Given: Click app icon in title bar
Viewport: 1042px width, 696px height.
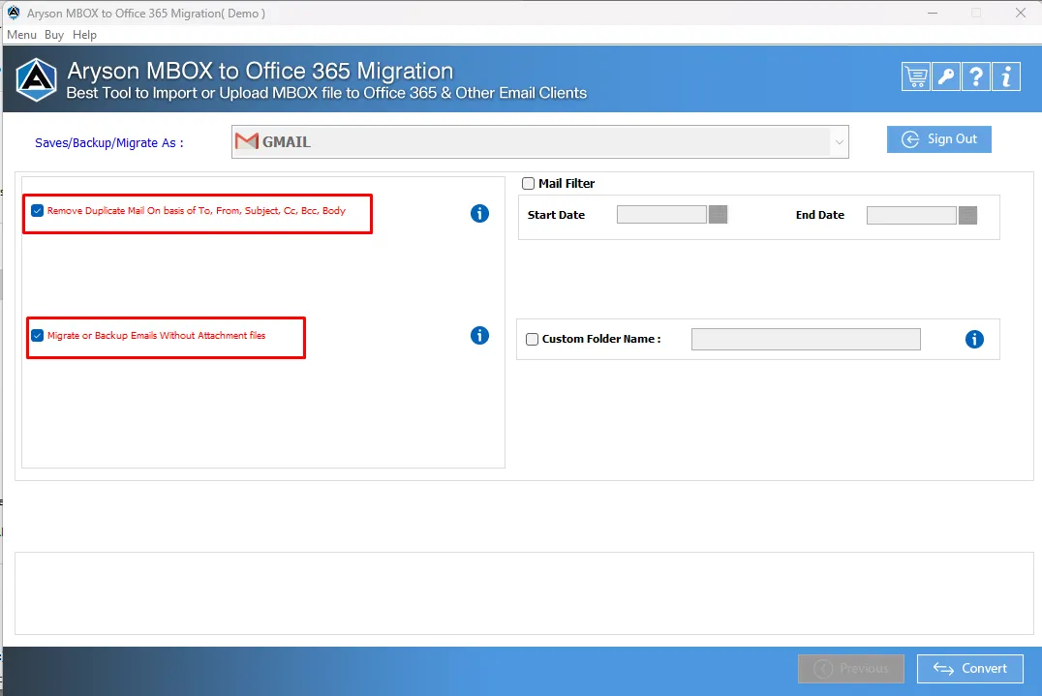Looking at the screenshot, I should [14, 13].
